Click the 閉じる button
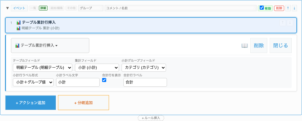This screenshot has height=121, width=302. tap(281, 46)
